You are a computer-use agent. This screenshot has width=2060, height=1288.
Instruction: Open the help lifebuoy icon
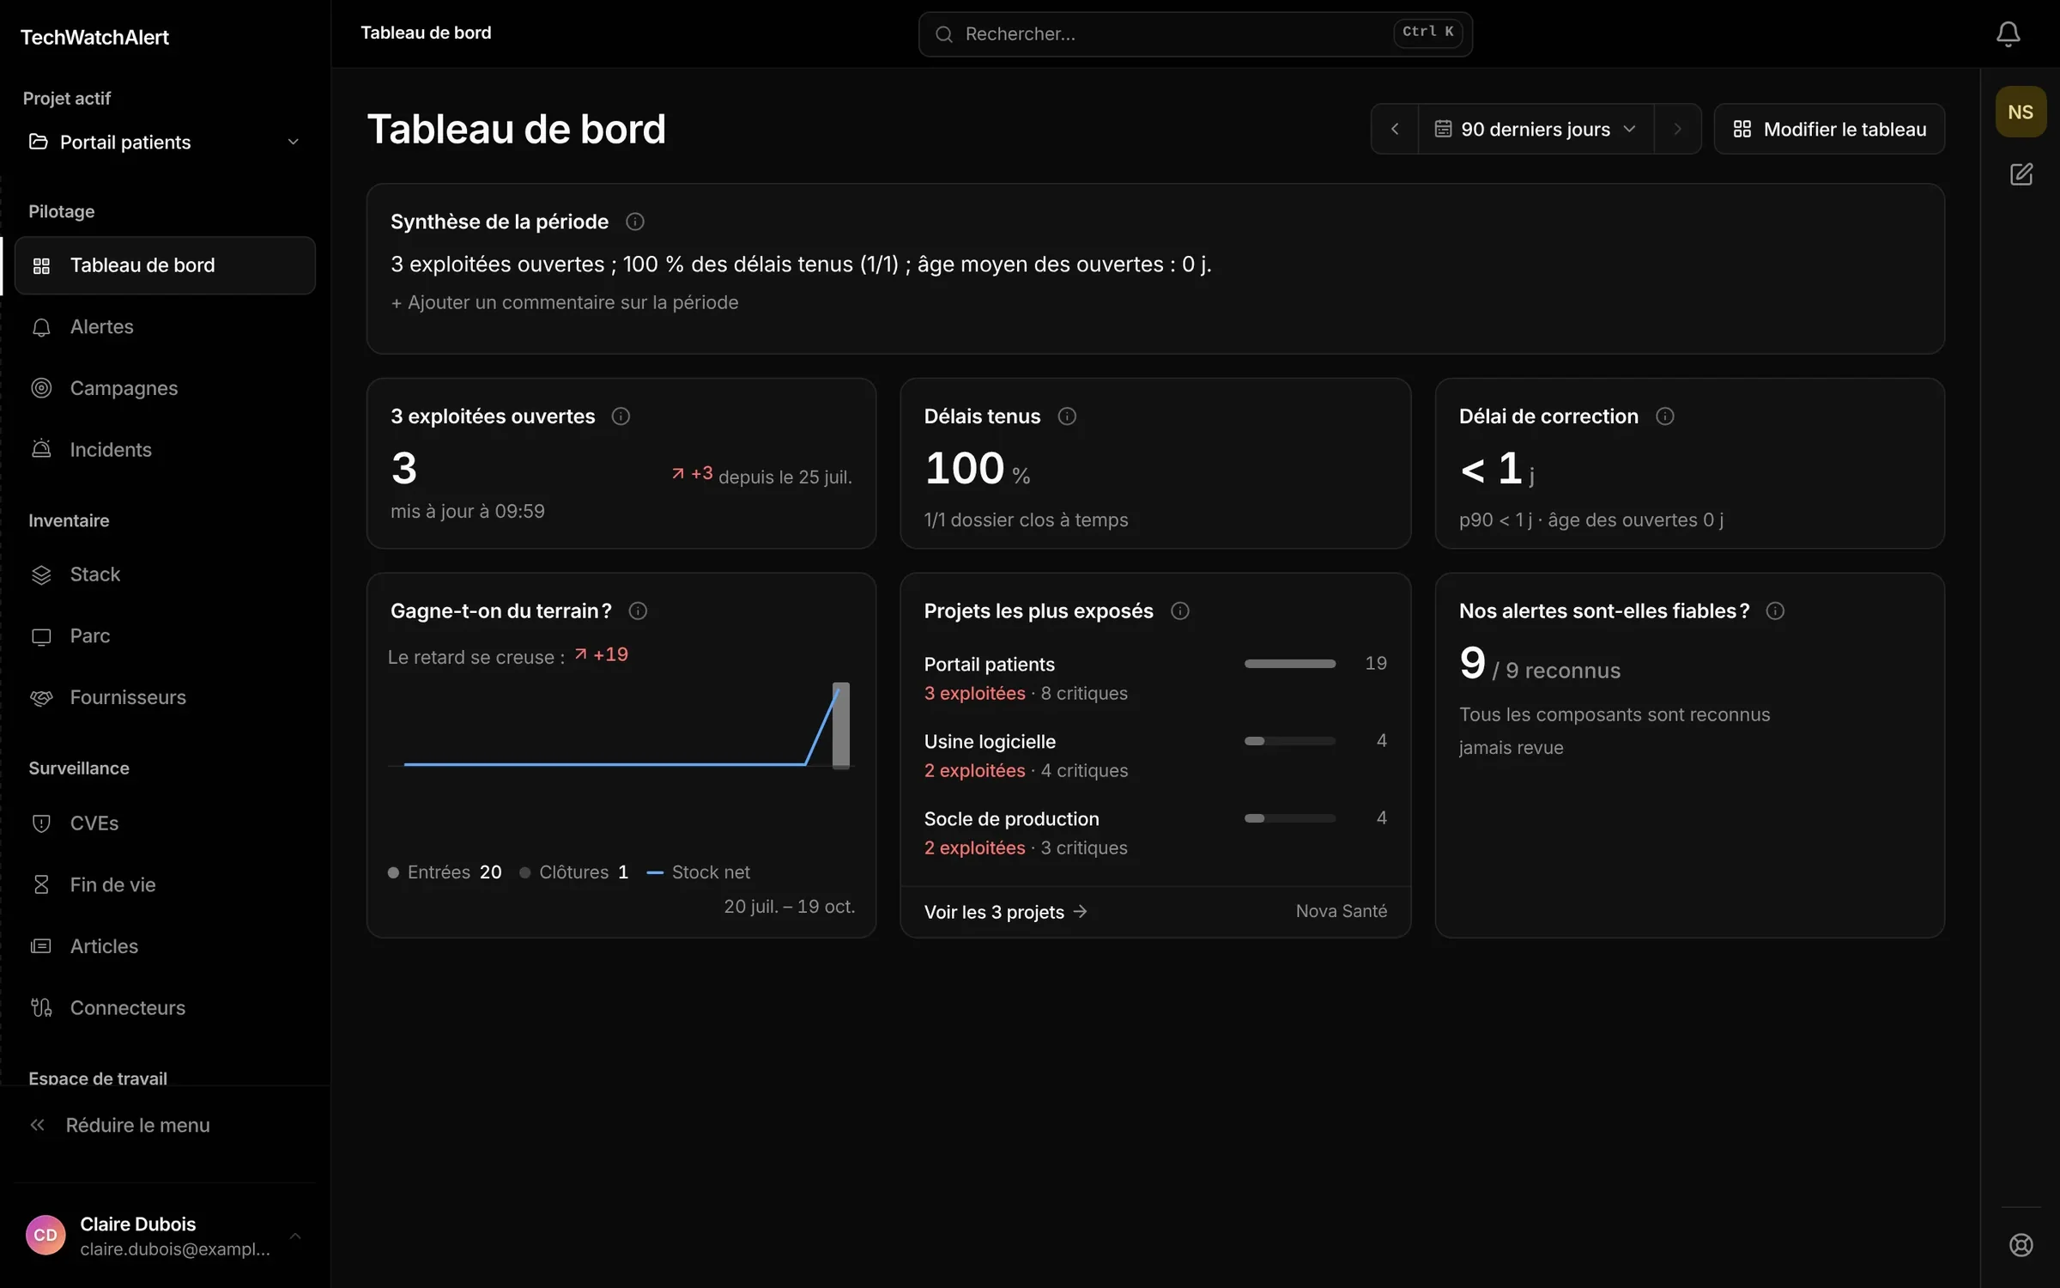tap(2021, 1245)
